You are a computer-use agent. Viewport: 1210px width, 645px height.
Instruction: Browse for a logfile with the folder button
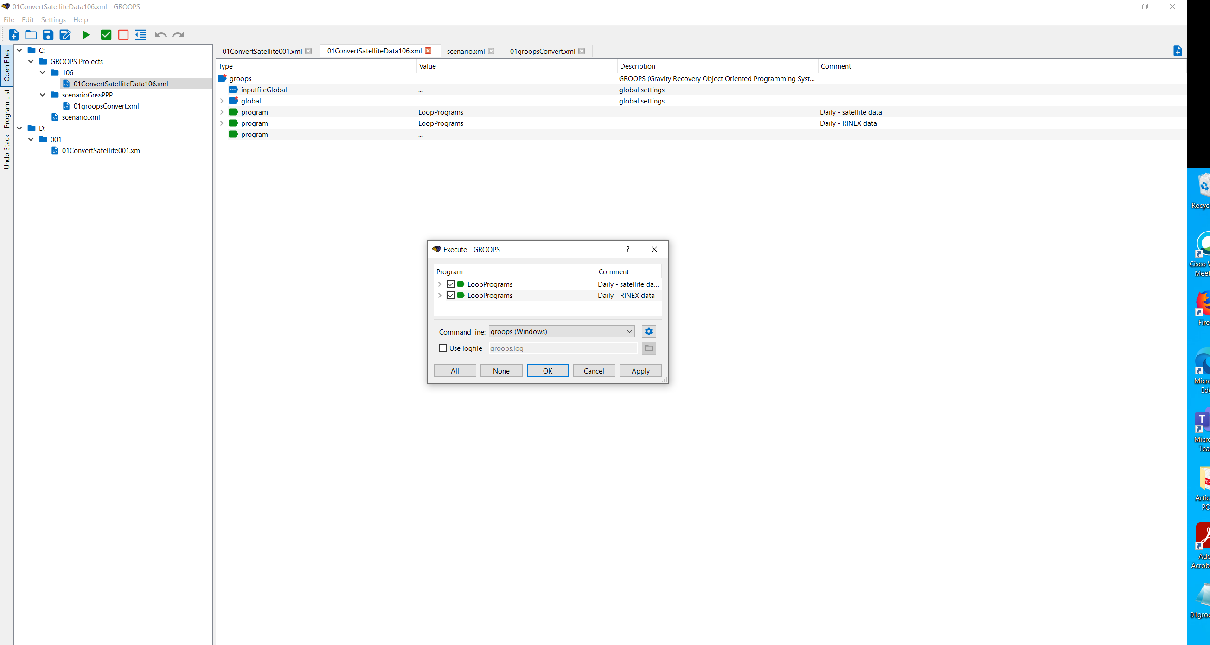[x=648, y=348]
